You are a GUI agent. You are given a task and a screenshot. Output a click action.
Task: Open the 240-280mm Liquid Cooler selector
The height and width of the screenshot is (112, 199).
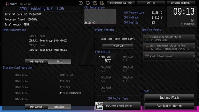pos(118,106)
